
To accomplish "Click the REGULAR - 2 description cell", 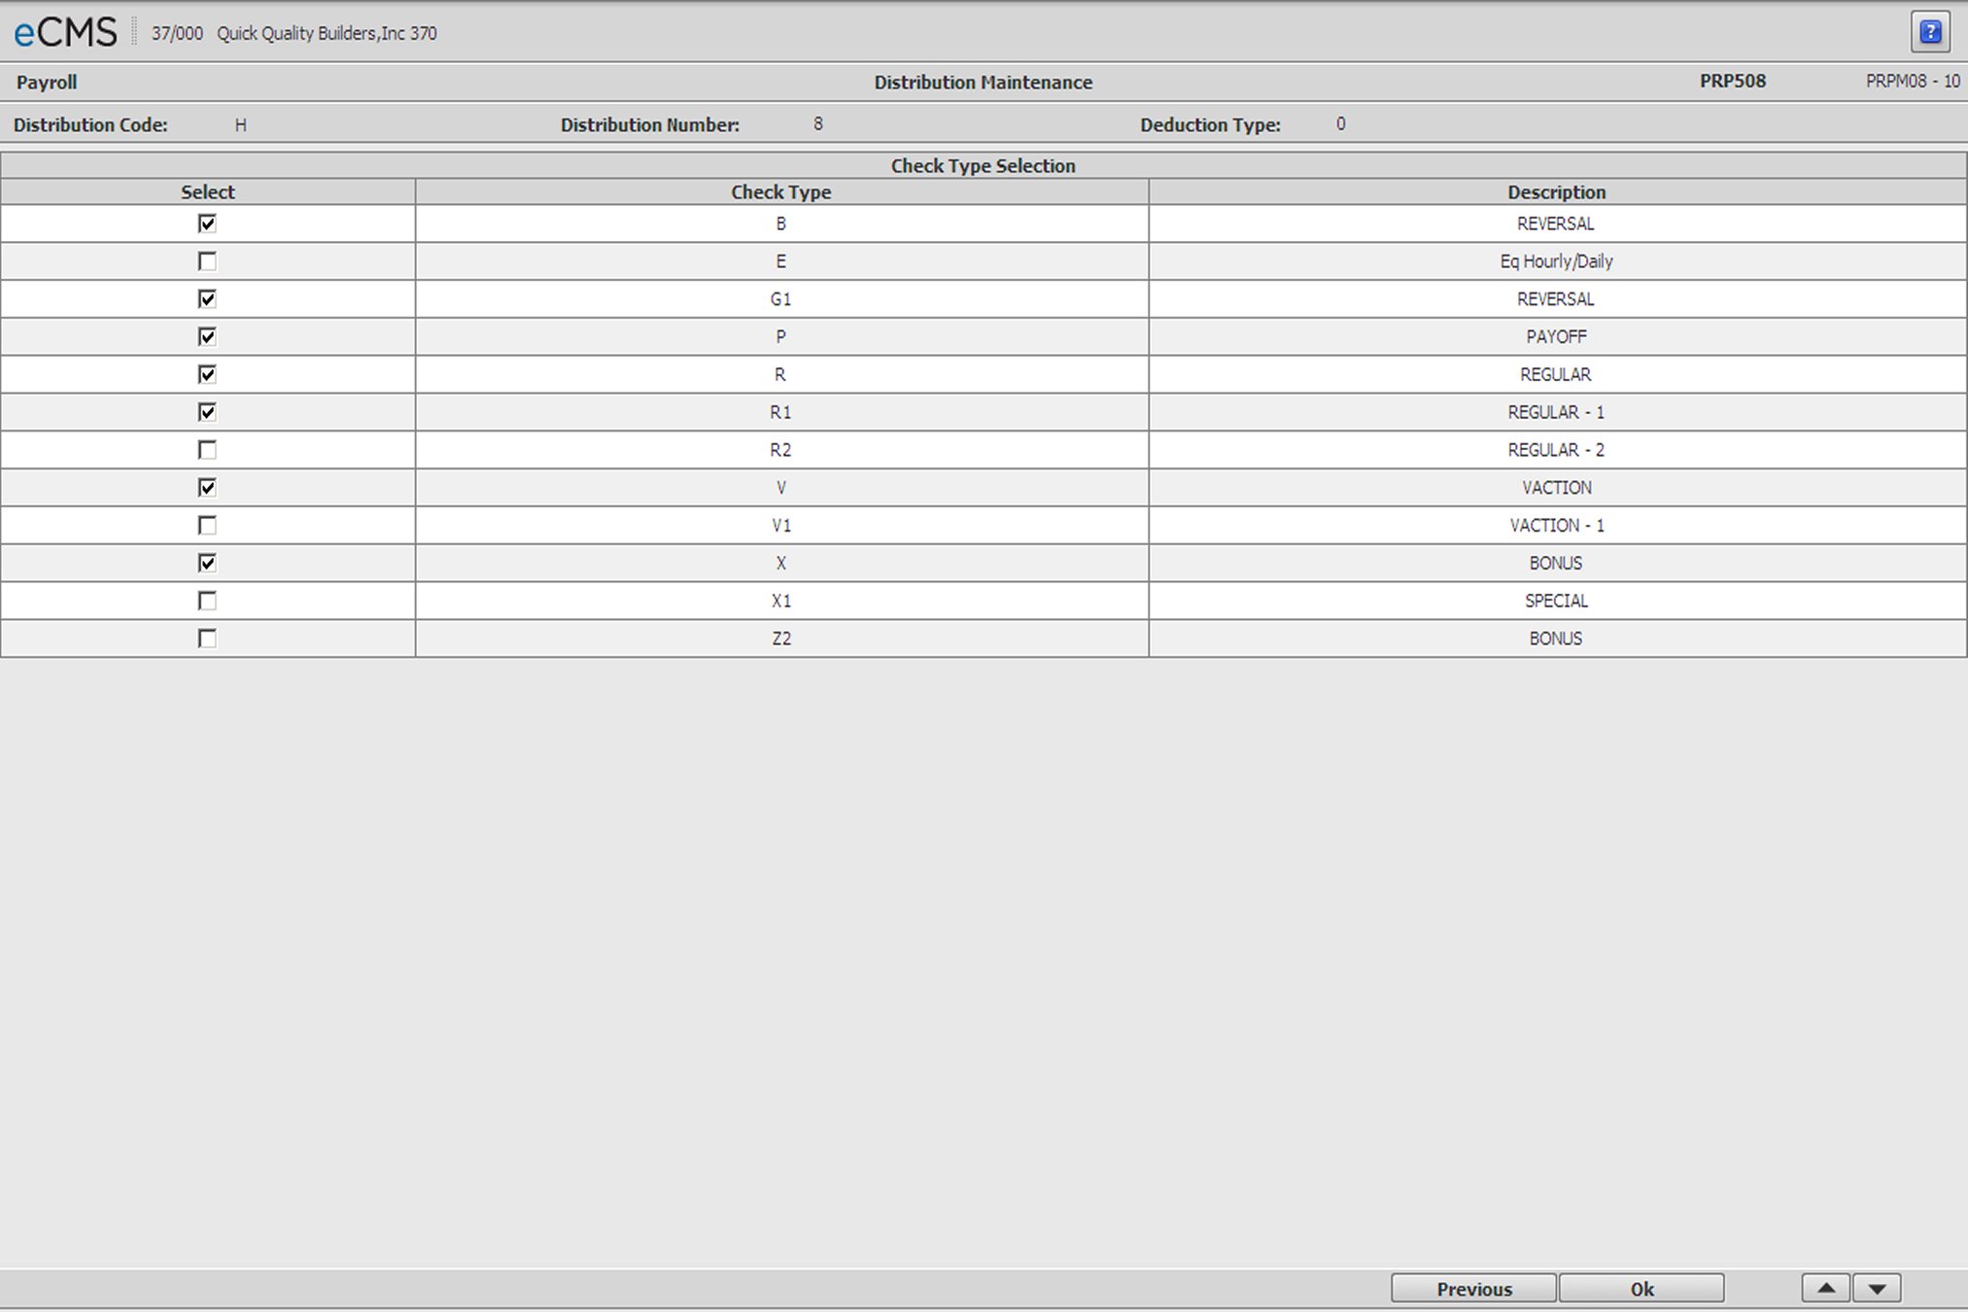I will tap(1557, 450).
